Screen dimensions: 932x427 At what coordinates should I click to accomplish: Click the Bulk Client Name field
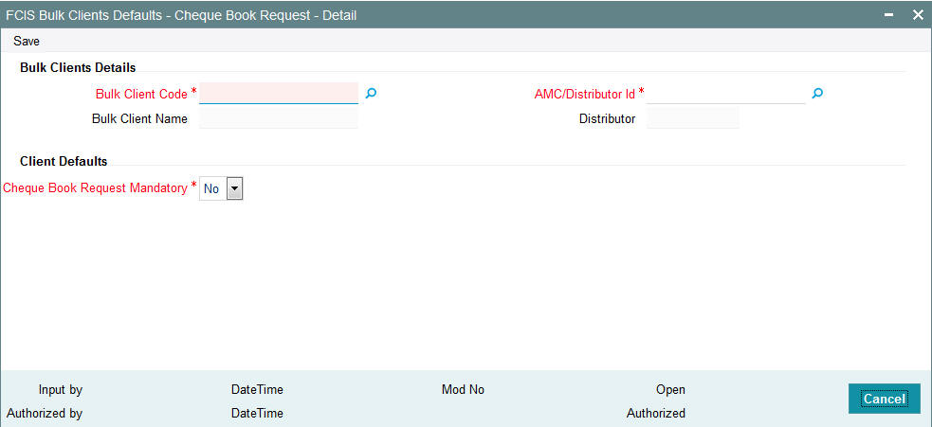pos(279,118)
